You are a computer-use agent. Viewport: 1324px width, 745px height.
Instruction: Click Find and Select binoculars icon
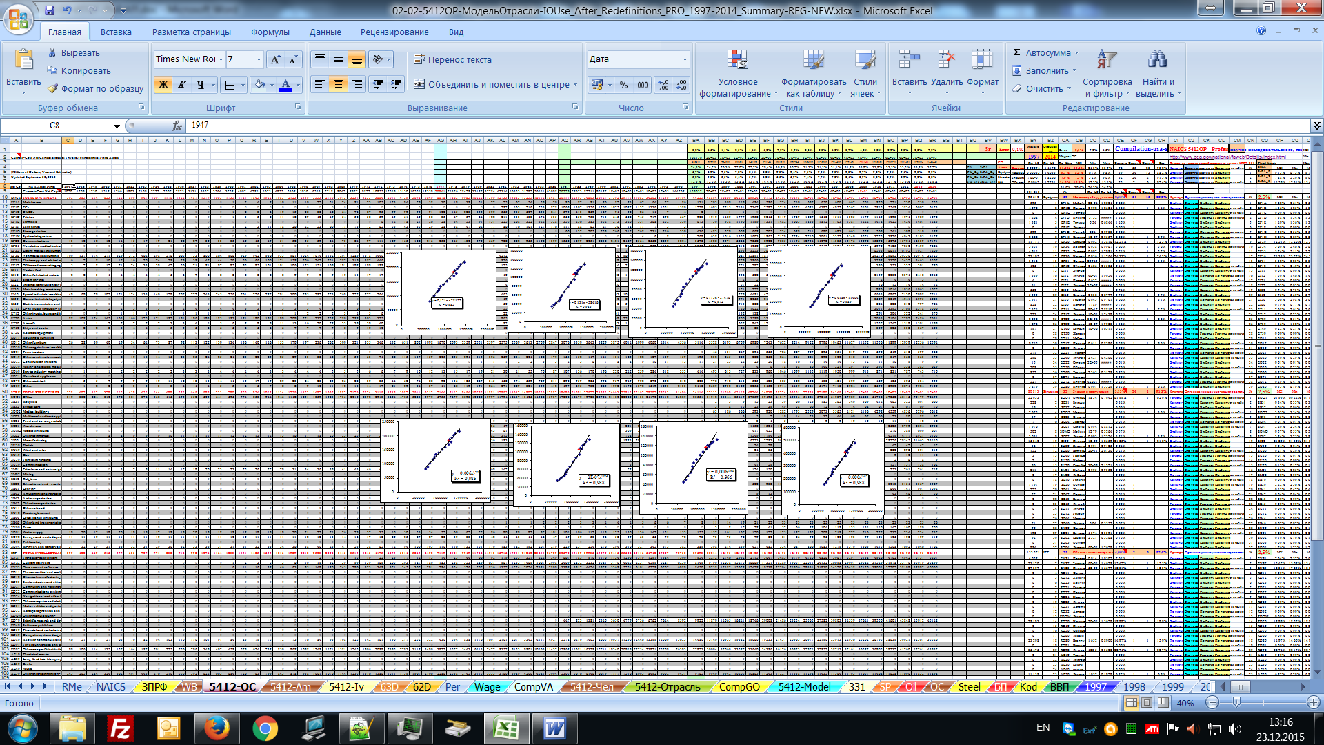coord(1157,60)
